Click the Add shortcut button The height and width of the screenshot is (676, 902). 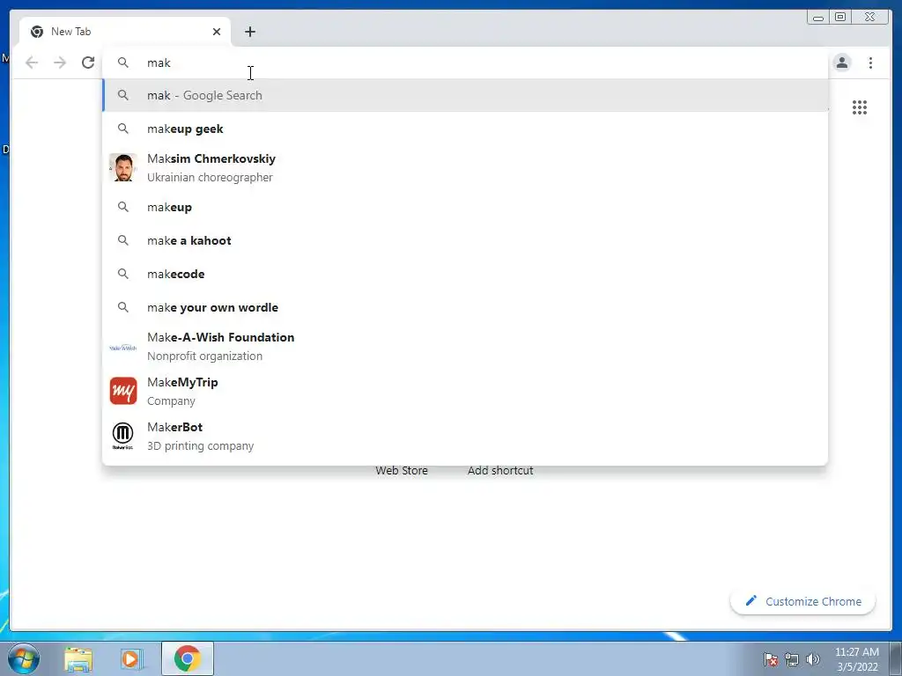pyautogui.click(x=500, y=470)
